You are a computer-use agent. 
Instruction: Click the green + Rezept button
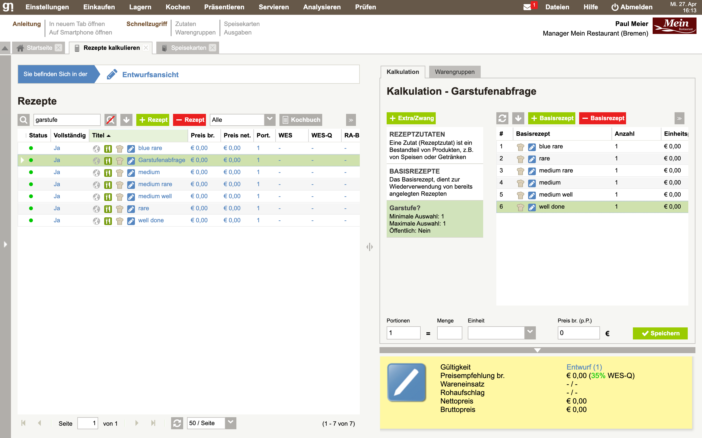[x=152, y=120]
